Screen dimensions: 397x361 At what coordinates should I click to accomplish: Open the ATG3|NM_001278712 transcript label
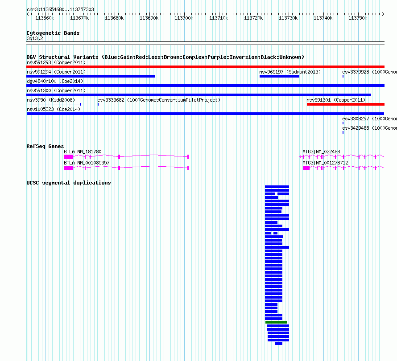click(x=325, y=163)
